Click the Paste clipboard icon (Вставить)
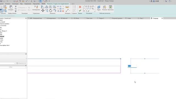This screenshot has width=176, height=99. pos(11,7)
